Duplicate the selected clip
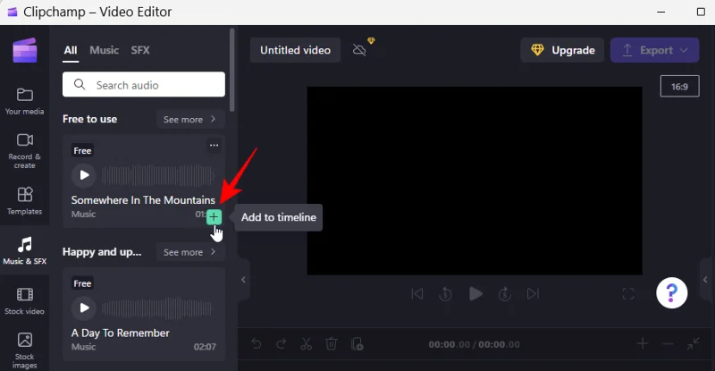Image resolution: width=715 pixels, height=371 pixels. coord(357,343)
